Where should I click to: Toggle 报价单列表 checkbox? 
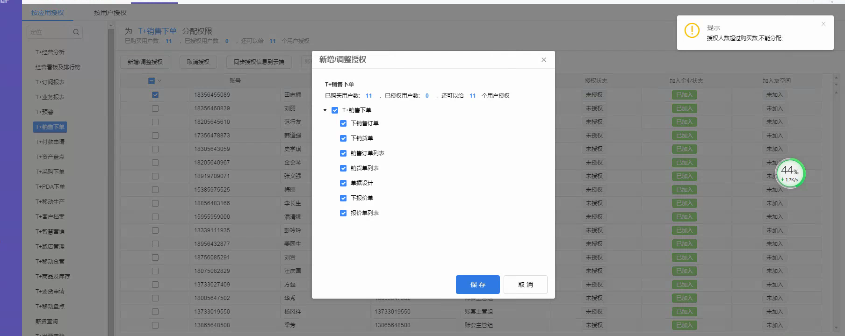(x=343, y=213)
